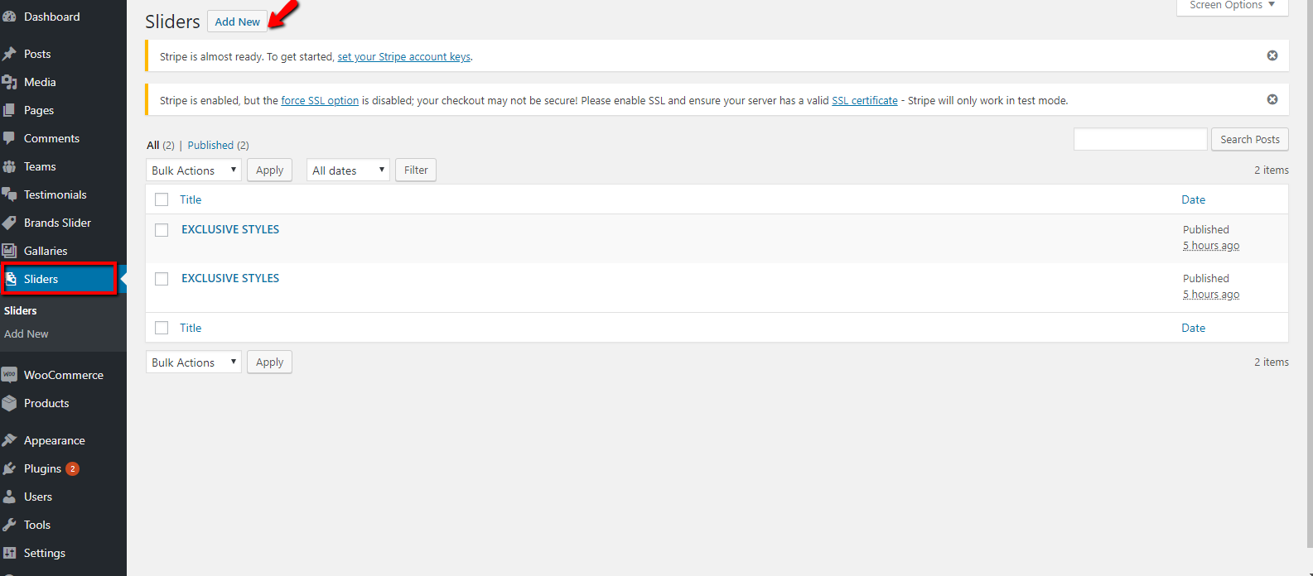The height and width of the screenshot is (576, 1313).
Task: Dismiss the Stripe SSL warning notice
Action: [x=1272, y=99]
